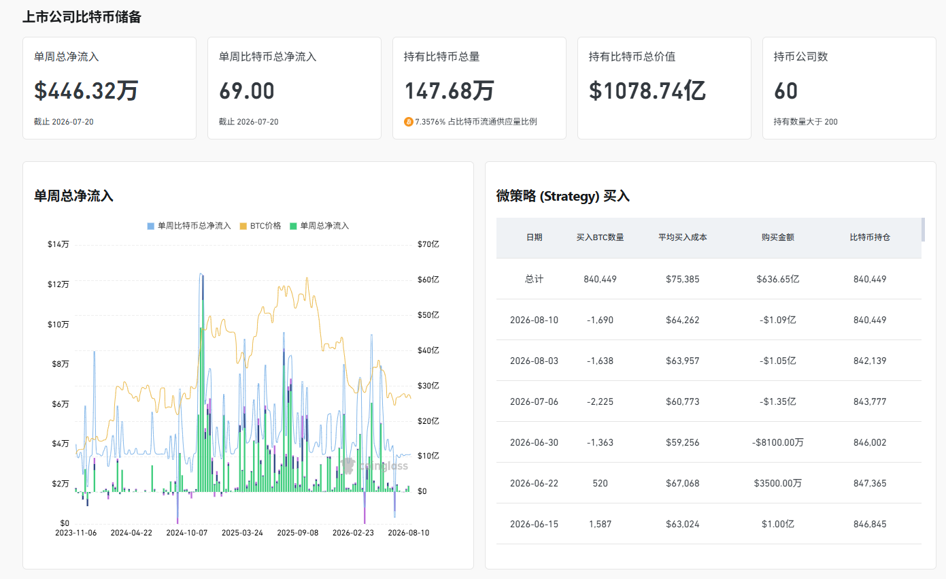Click the 微策略 (Strategy) 买入 heading

click(563, 196)
